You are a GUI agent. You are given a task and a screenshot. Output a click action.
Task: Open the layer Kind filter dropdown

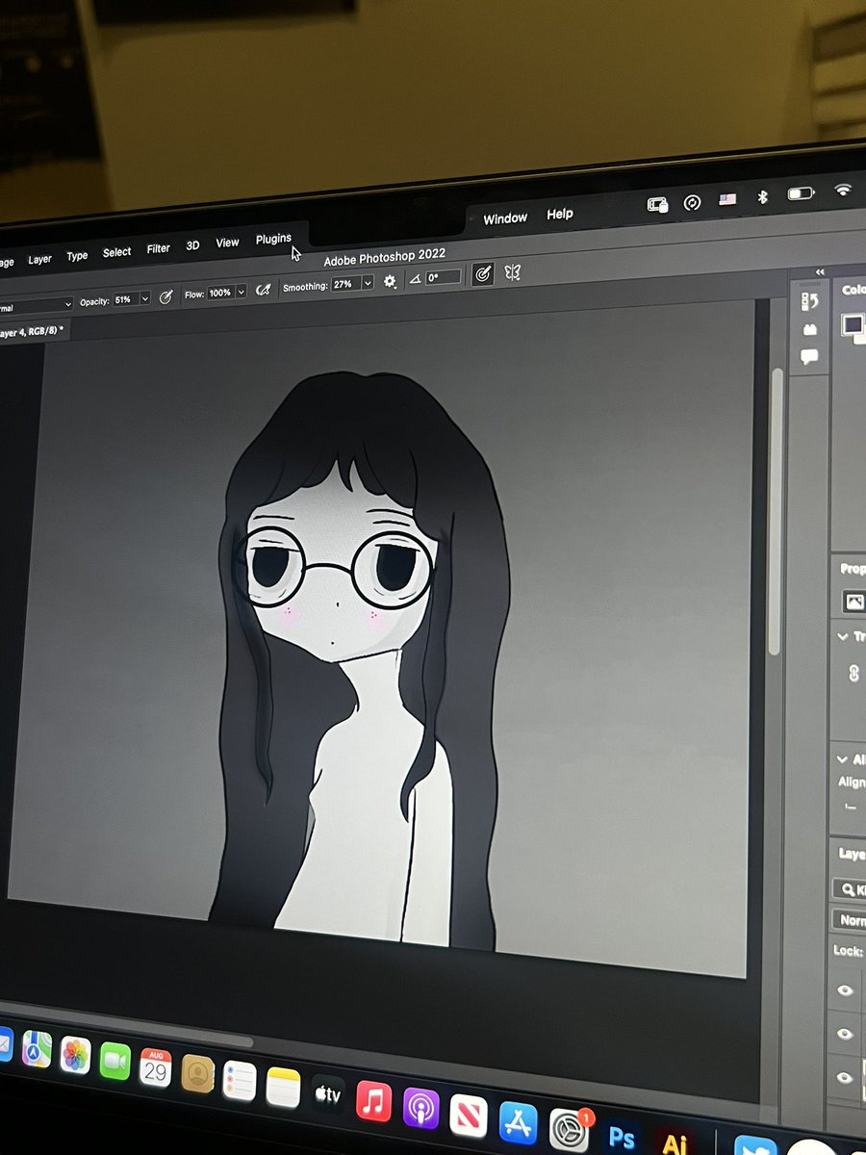[x=851, y=890]
